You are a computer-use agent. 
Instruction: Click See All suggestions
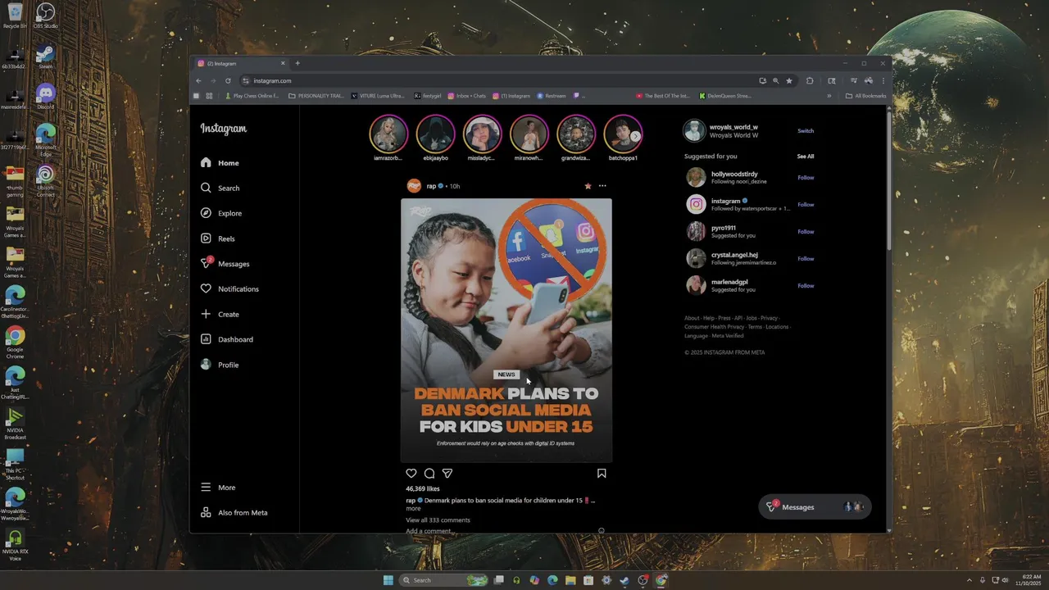(x=806, y=157)
